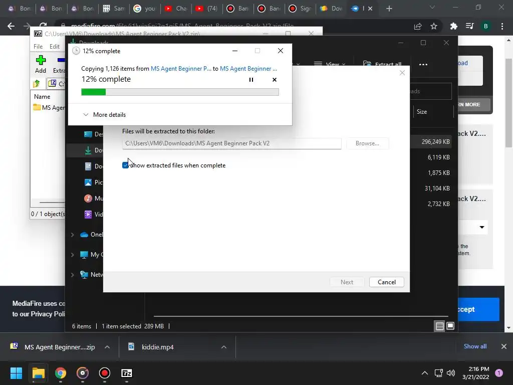Viewport: 513px width, 385px height.
Task: Expand the OneDrive tree node
Action: (x=72, y=235)
